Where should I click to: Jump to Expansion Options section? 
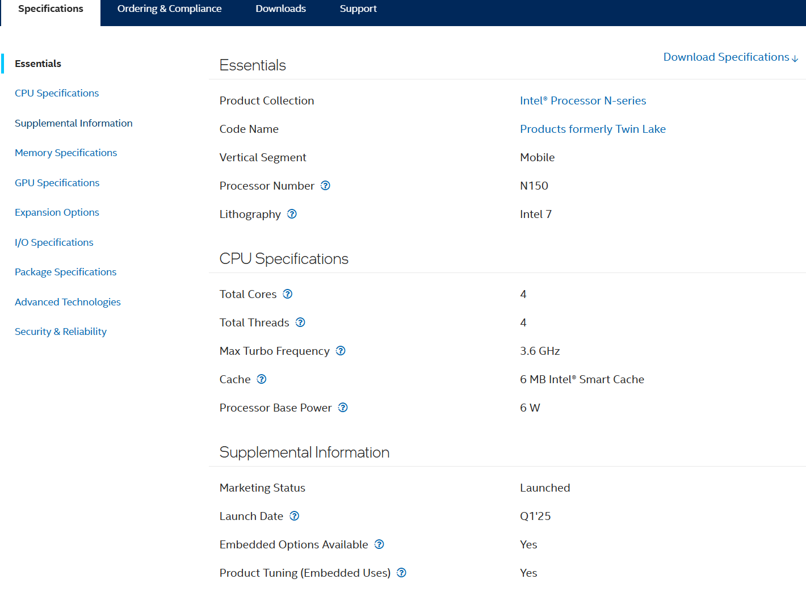point(57,212)
